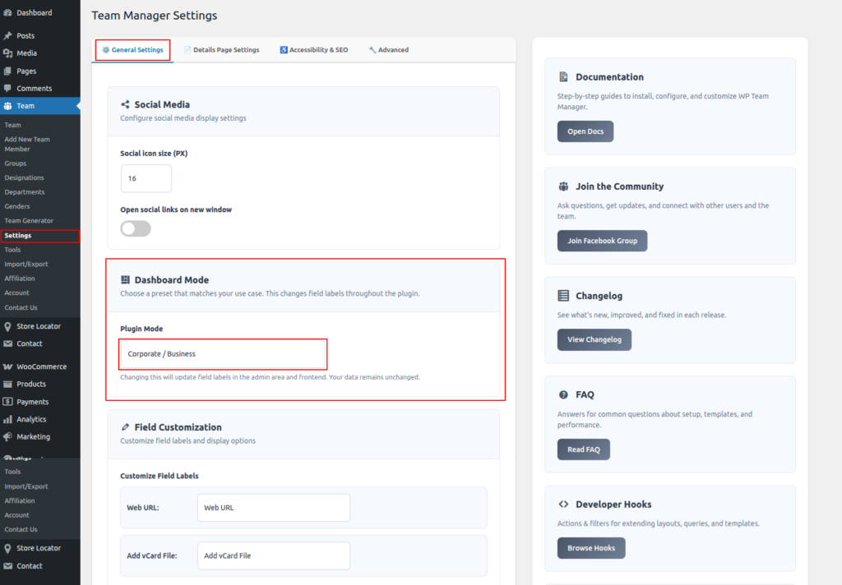The image size is (842, 585).
Task: Open the Plugin Mode dropdown
Action: pyautogui.click(x=223, y=354)
